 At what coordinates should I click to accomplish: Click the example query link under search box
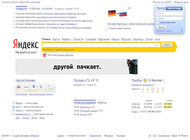[x=64, y=49]
